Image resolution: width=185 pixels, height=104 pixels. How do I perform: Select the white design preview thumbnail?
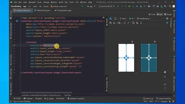(126, 58)
